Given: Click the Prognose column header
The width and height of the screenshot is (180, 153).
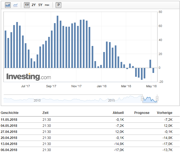Looking at the screenshot, I should 142,113.
